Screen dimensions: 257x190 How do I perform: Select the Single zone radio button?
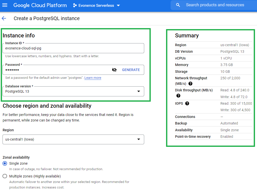pos(5,163)
